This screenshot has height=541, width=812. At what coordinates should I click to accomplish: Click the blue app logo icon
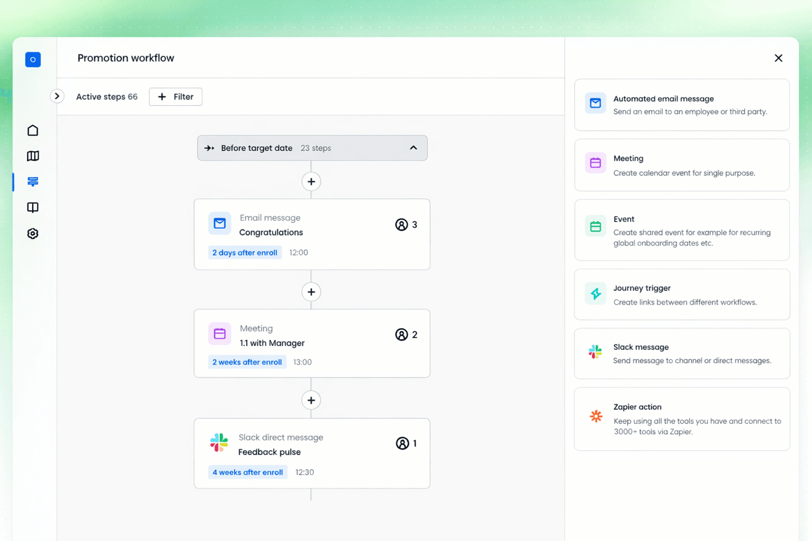point(33,60)
